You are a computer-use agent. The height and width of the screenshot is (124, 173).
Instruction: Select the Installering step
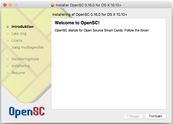pos(21,66)
